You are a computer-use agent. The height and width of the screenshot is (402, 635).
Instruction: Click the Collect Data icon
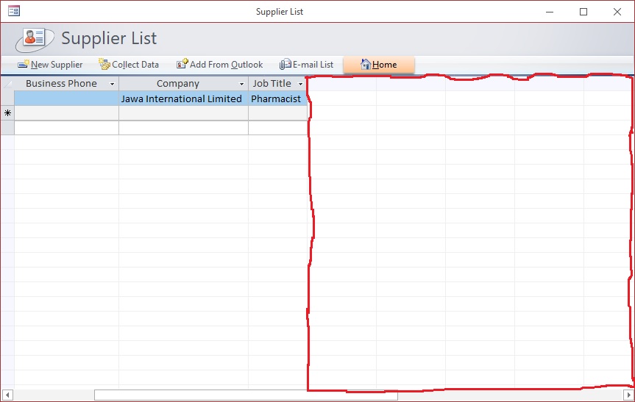[104, 64]
